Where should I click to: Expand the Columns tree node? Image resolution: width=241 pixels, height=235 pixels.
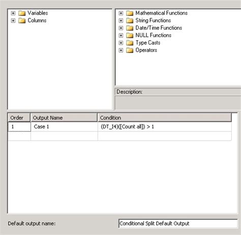pyautogui.click(x=13, y=20)
